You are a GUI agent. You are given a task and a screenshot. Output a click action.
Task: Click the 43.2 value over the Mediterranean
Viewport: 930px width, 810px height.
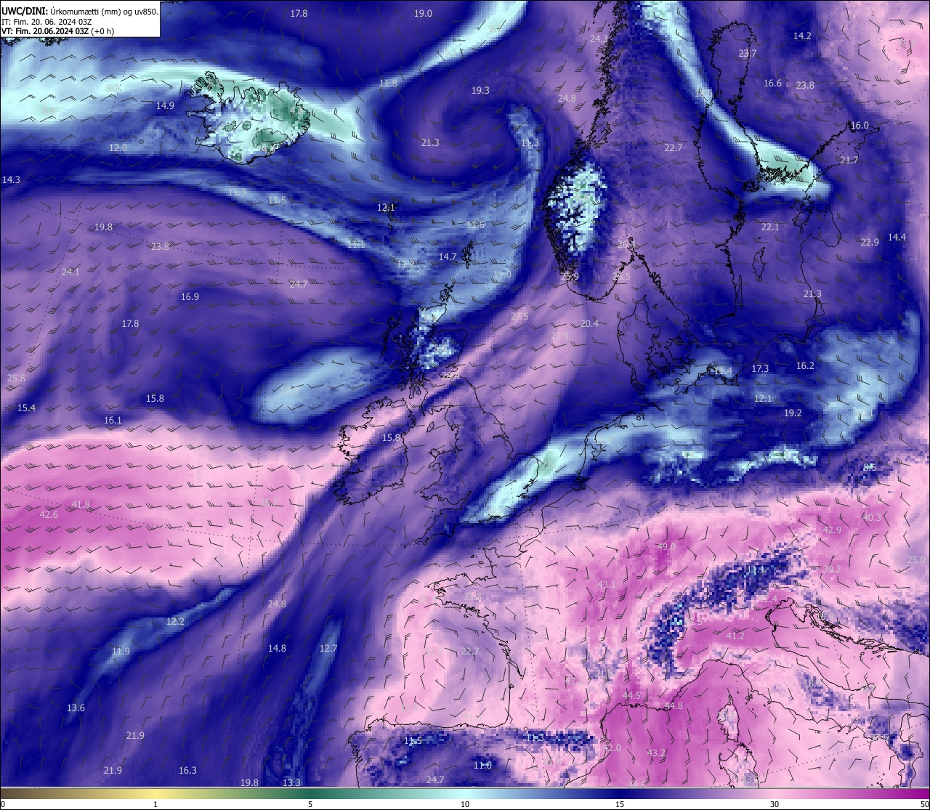point(656,753)
